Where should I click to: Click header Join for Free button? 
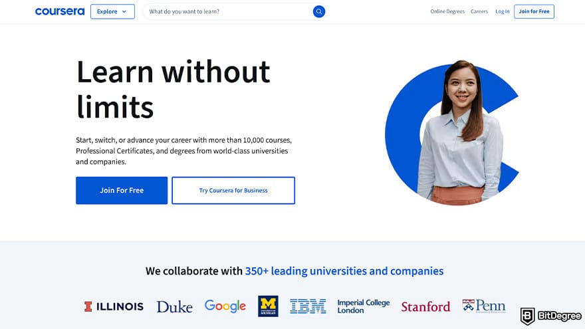coord(534,11)
